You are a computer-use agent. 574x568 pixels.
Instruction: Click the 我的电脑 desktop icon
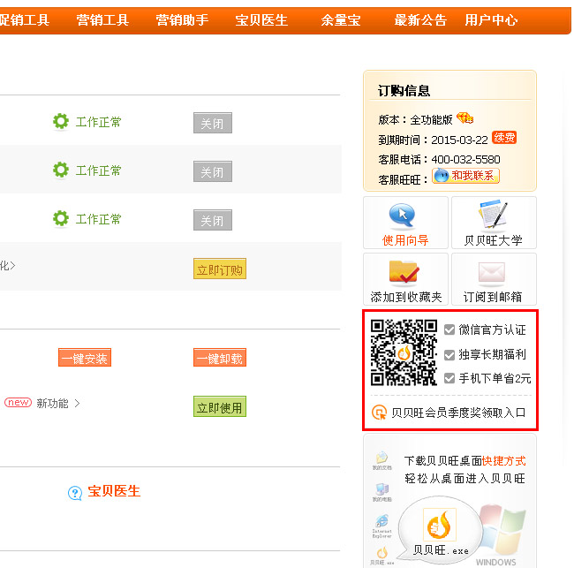pyautogui.click(x=381, y=492)
